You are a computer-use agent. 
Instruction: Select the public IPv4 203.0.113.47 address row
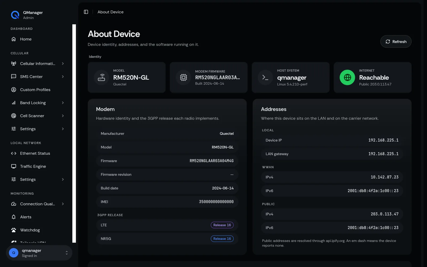(x=332, y=214)
